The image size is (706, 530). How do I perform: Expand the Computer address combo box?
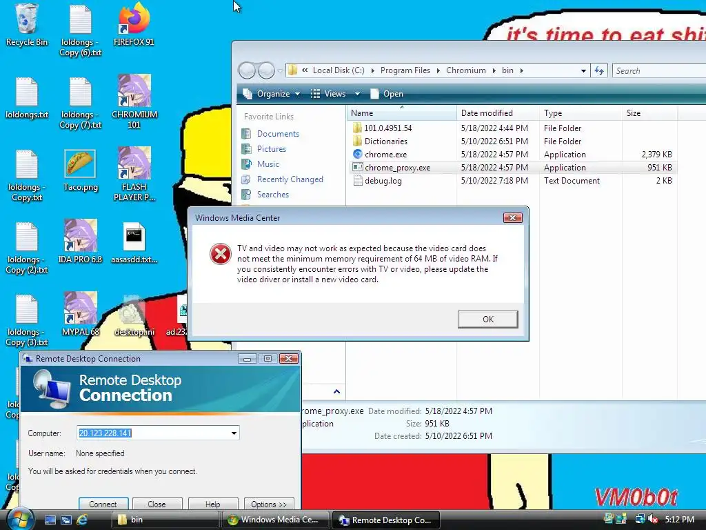[234, 433]
